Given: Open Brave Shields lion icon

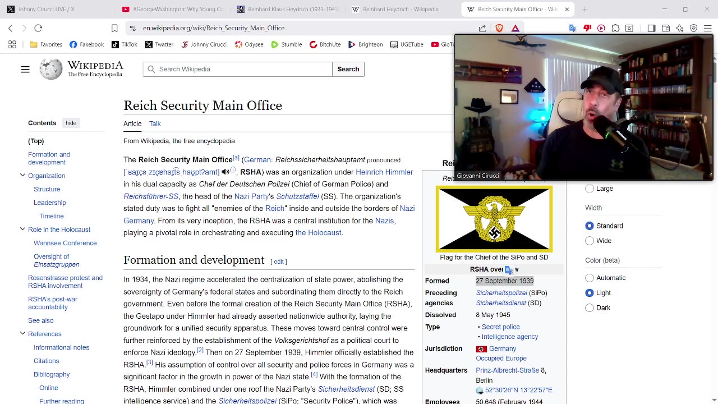Looking at the screenshot, I should click(499, 28).
